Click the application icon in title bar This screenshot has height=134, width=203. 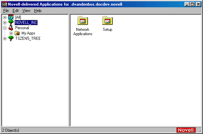[5, 4]
